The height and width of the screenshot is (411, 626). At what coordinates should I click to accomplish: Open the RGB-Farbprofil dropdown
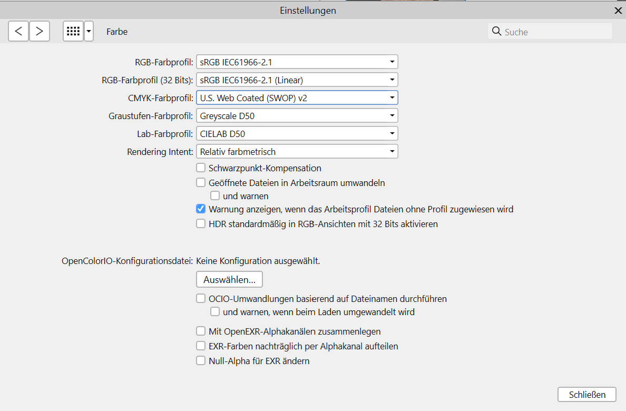pyautogui.click(x=297, y=62)
